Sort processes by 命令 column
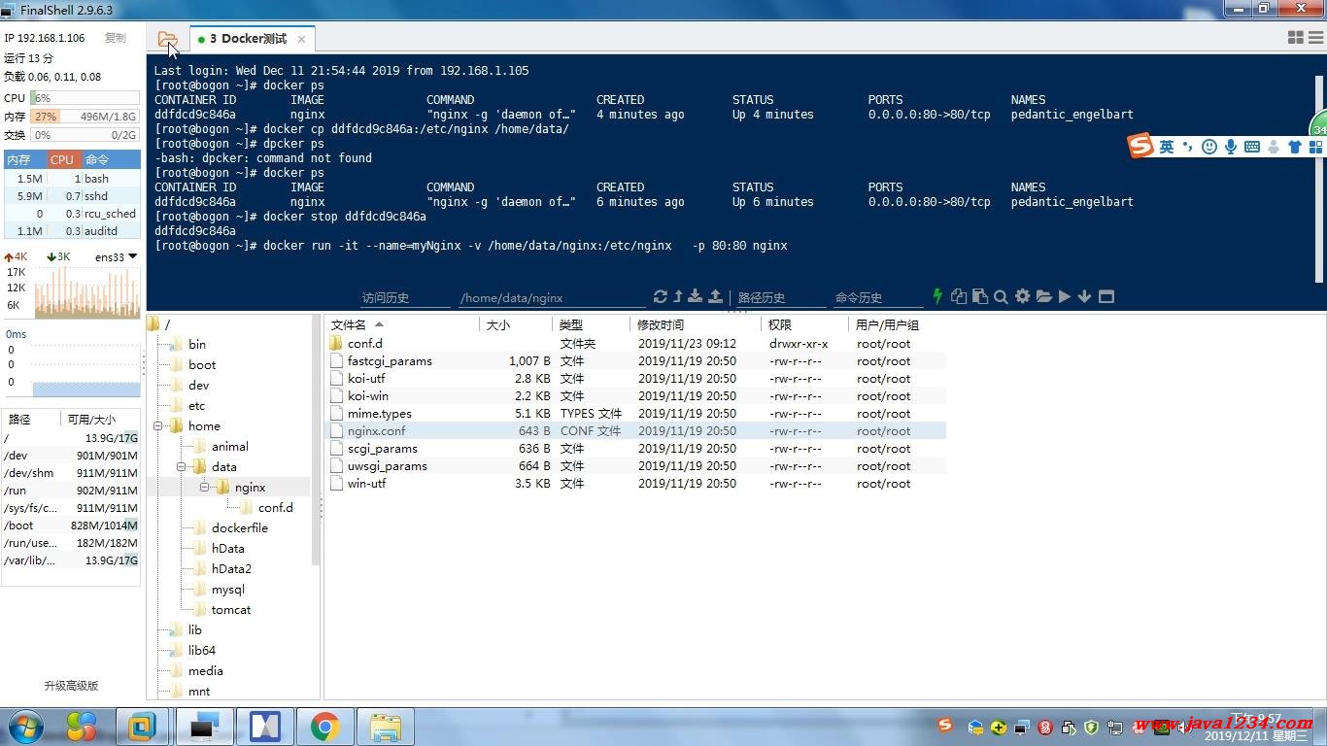The width and height of the screenshot is (1327, 746). (x=110, y=159)
